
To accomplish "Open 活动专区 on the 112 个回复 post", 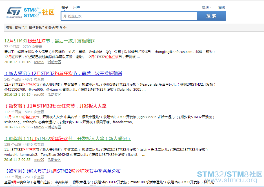I will pos(54,127).
